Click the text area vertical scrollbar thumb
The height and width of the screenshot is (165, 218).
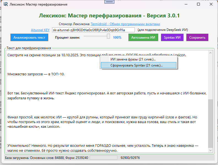[211, 123]
